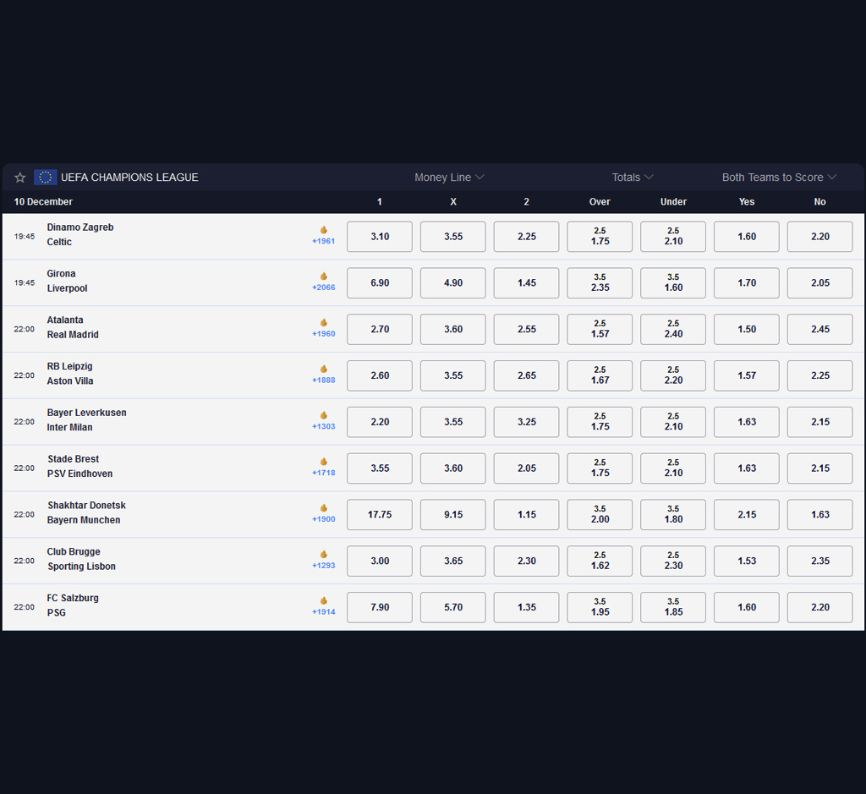Click flame icon for RB Leipzig vs Aston Villa

(x=323, y=370)
